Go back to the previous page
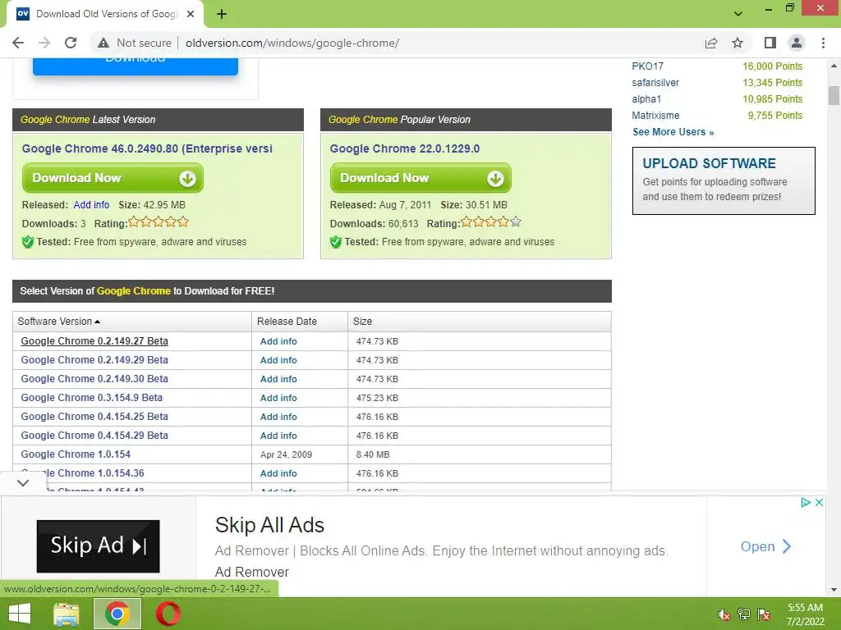 (18, 43)
